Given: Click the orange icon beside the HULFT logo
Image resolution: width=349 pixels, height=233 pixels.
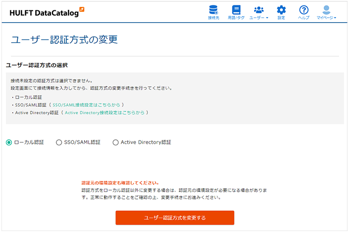Looking at the screenshot, I should pyautogui.click(x=82, y=9).
